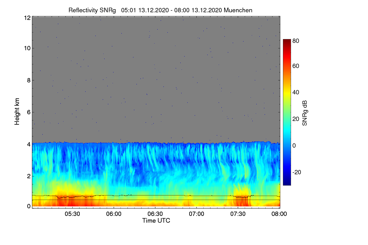Click the colorbar value label '40'
The image size is (368, 245).
(296, 92)
